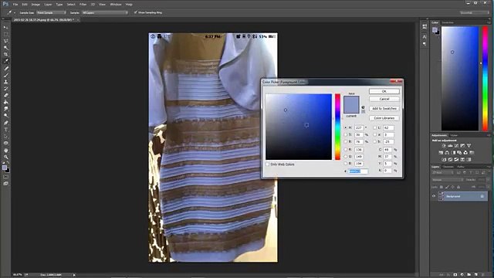Select the Move tool
Viewport: 494px width, 278px height.
[5, 28]
